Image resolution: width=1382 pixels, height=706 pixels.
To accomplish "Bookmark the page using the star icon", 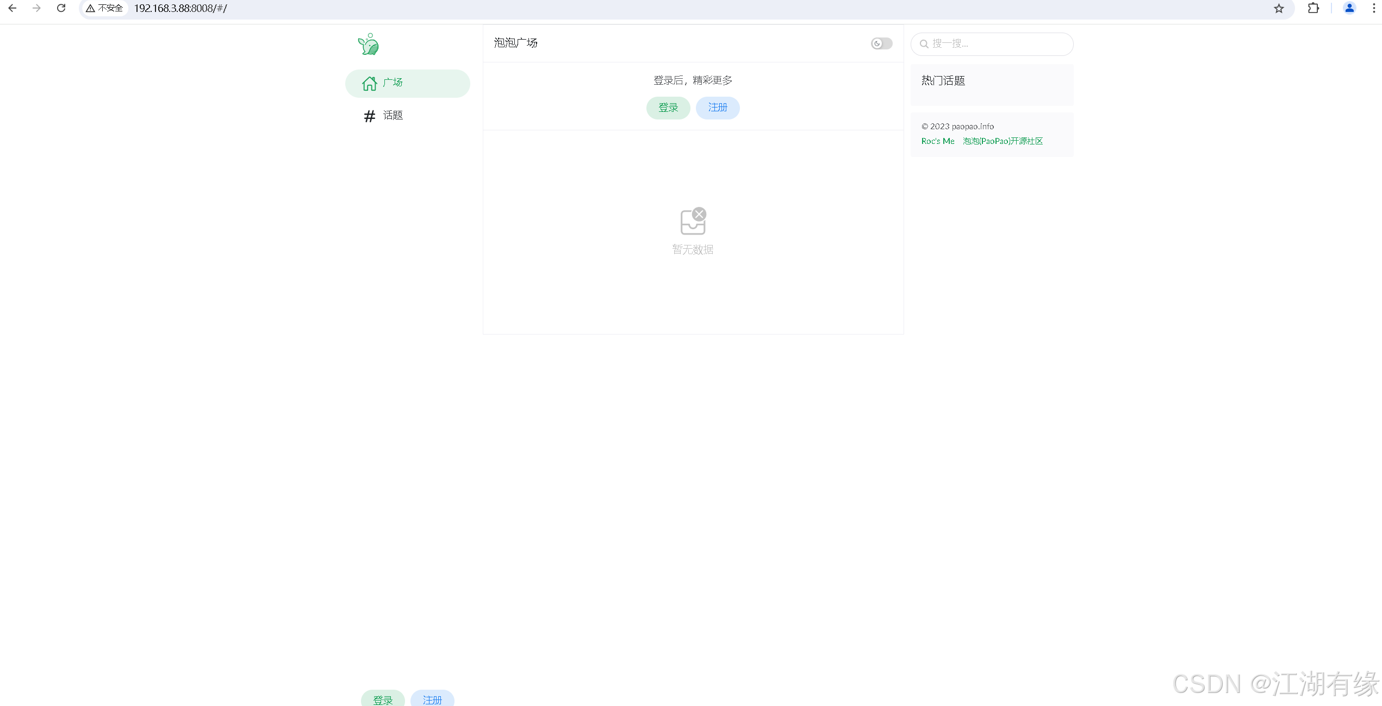I will [1279, 8].
